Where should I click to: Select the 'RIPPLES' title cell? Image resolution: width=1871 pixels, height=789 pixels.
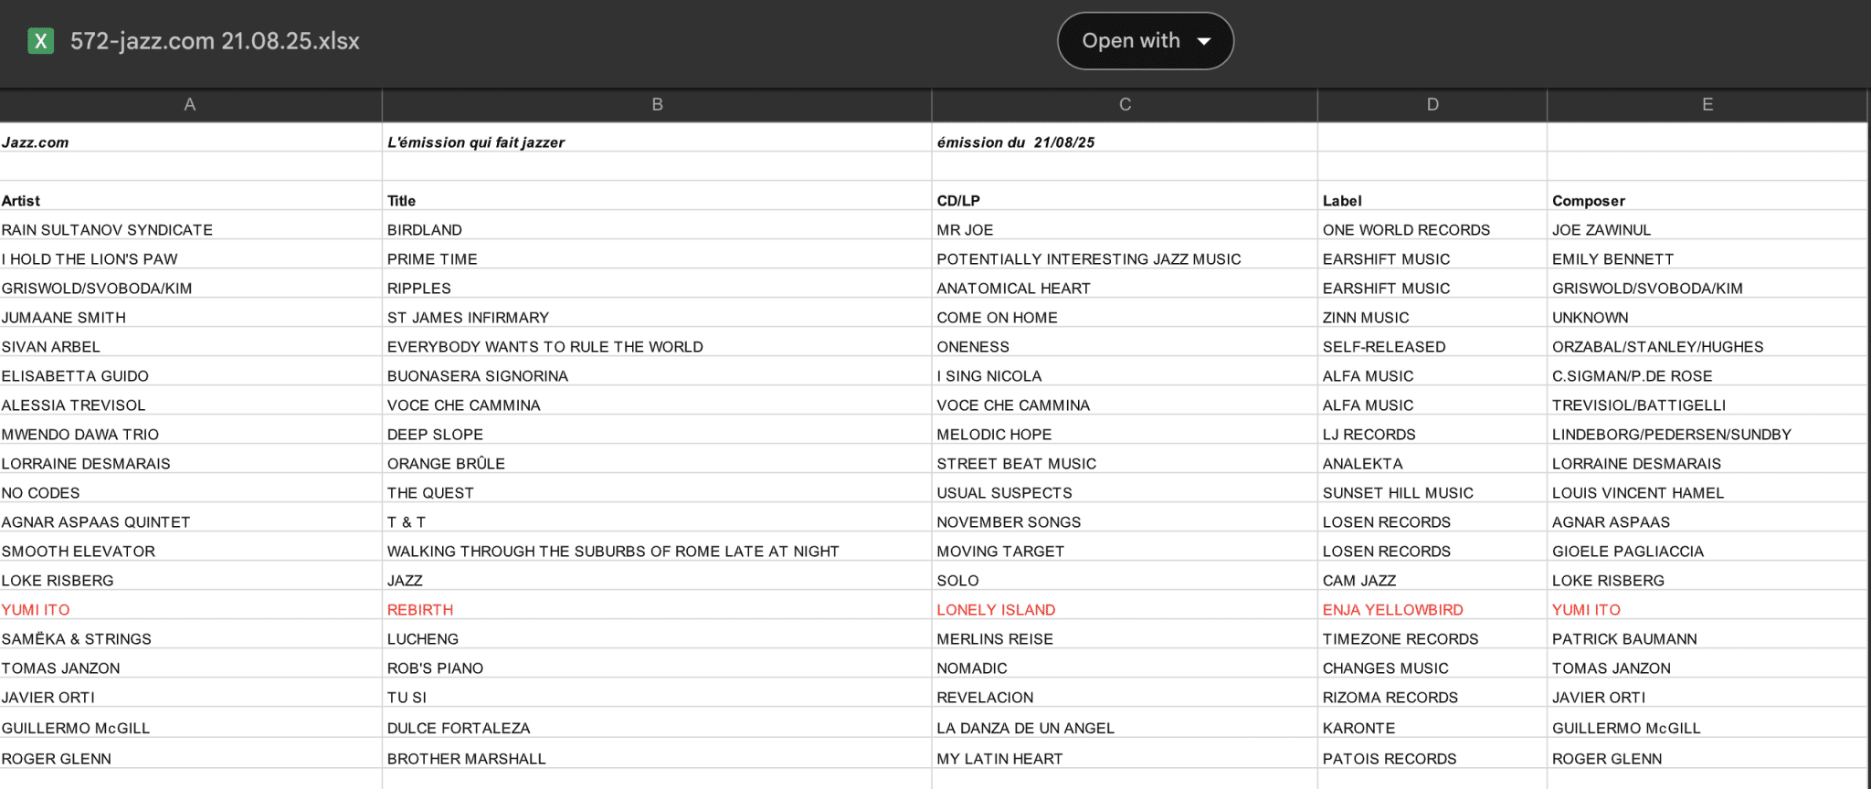pyautogui.click(x=657, y=284)
